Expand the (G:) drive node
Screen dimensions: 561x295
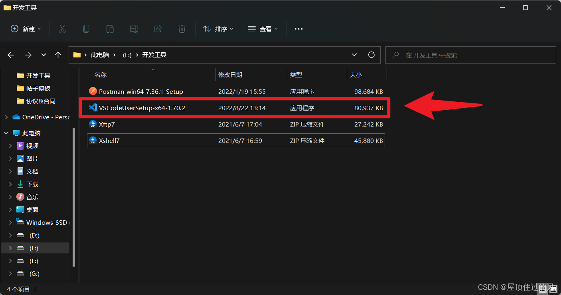pyautogui.click(x=10, y=273)
